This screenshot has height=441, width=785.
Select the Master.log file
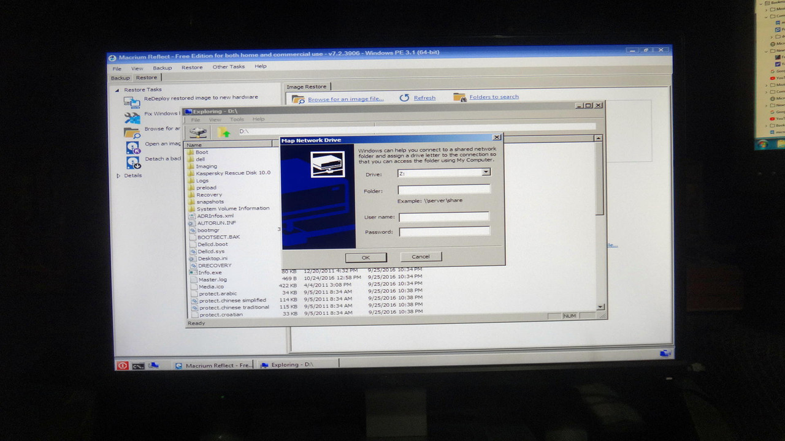213,279
